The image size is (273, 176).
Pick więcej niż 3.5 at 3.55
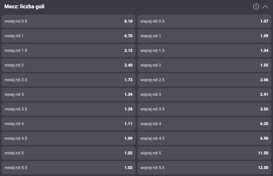click(204, 109)
